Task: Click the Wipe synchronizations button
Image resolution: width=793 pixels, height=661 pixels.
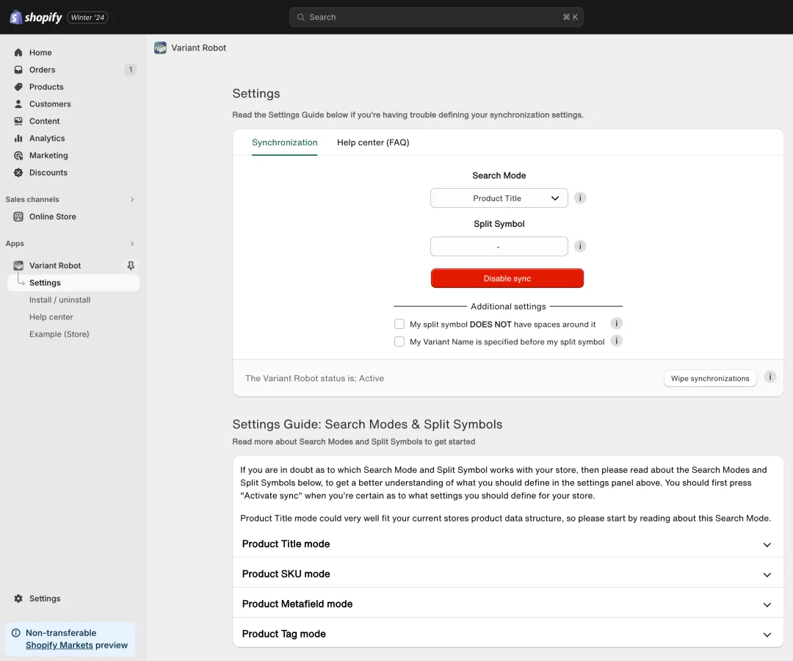Action: (x=709, y=378)
